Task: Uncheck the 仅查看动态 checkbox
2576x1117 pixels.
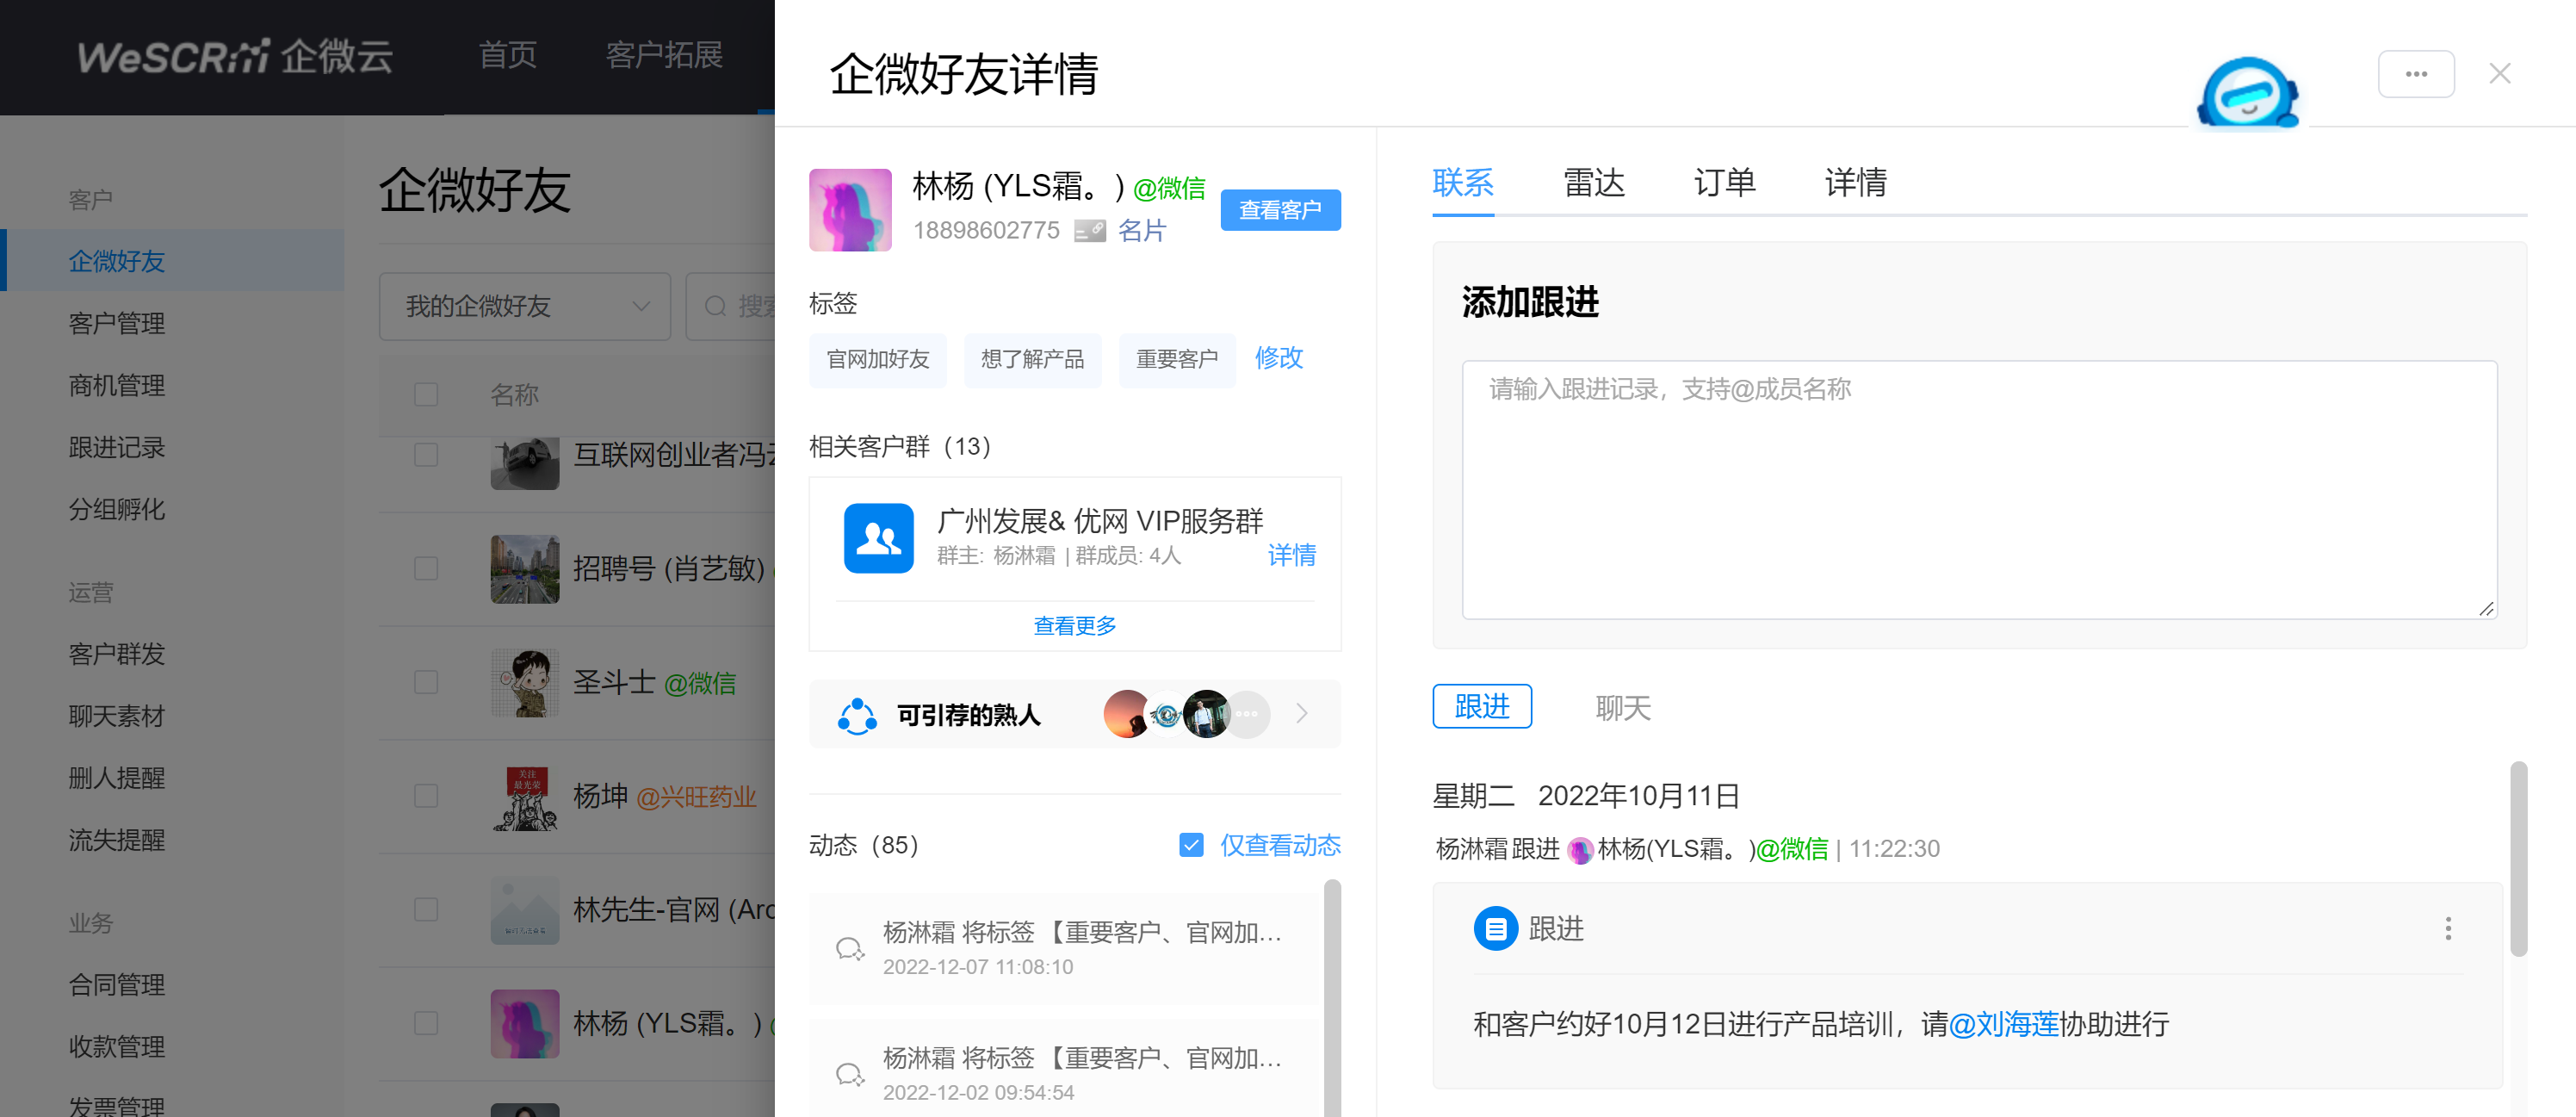Action: pos(1190,845)
